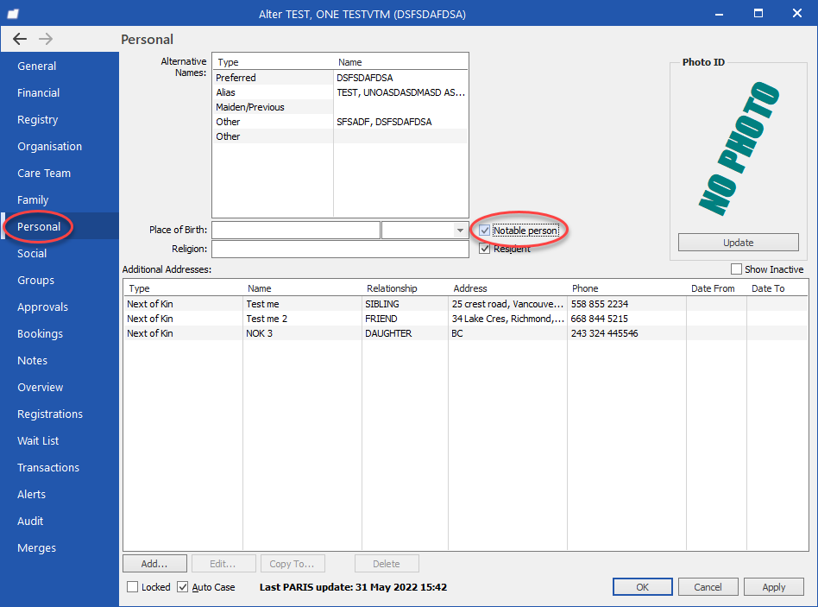Select the Test me 2 address row

pos(465,319)
